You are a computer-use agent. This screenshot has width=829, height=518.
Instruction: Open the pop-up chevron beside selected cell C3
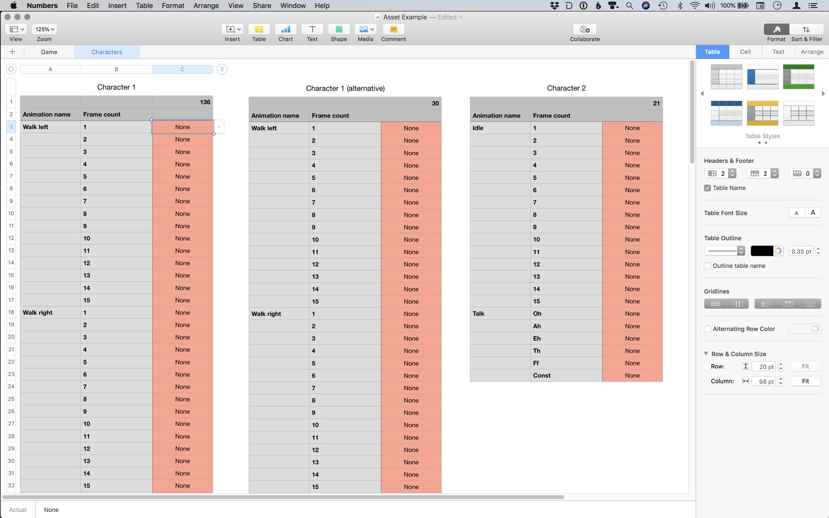(x=219, y=127)
